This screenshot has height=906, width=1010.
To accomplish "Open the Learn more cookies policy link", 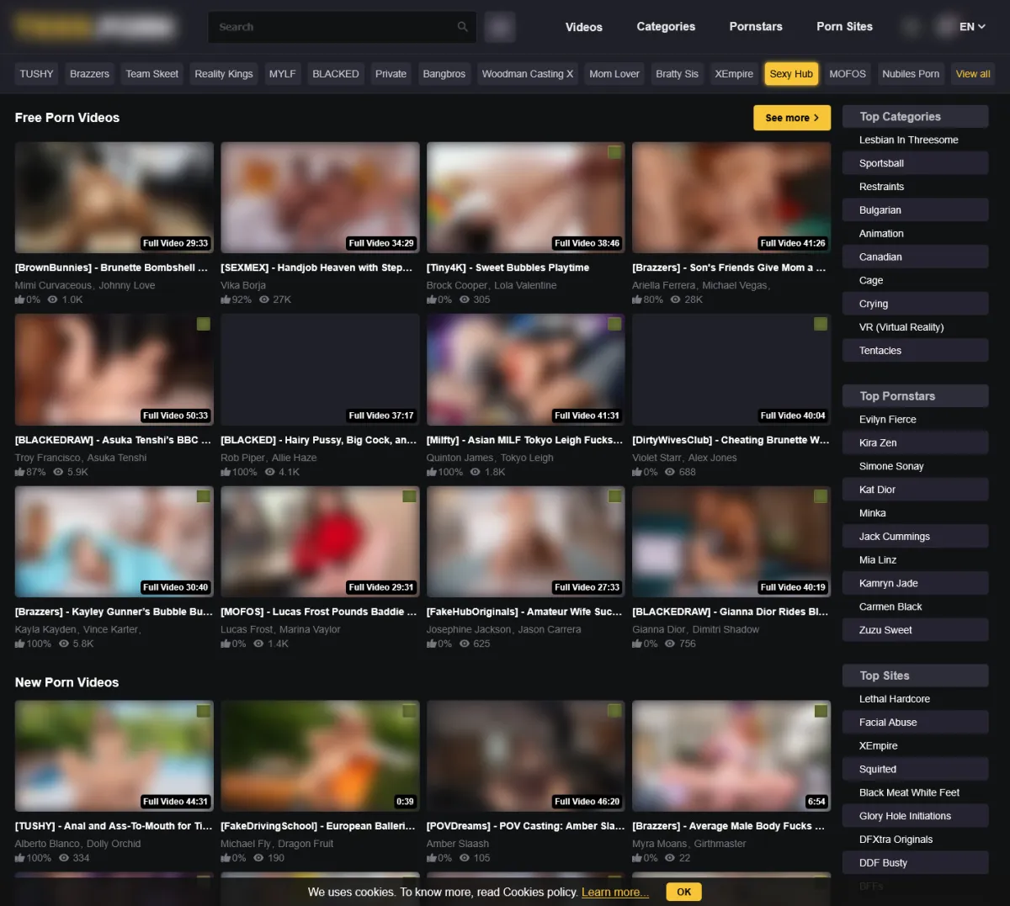I will click(x=614, y=892).
